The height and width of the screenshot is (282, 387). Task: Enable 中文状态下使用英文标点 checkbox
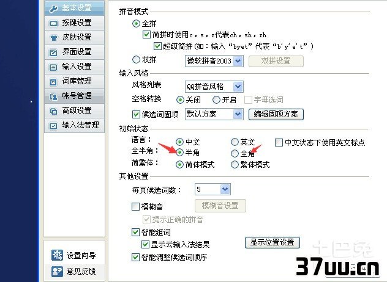click(x=279, y=142)
